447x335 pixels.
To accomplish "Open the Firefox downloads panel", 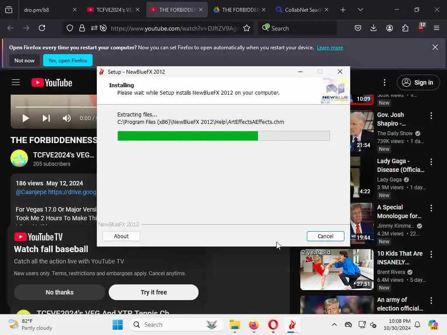I will coord(374,28).
